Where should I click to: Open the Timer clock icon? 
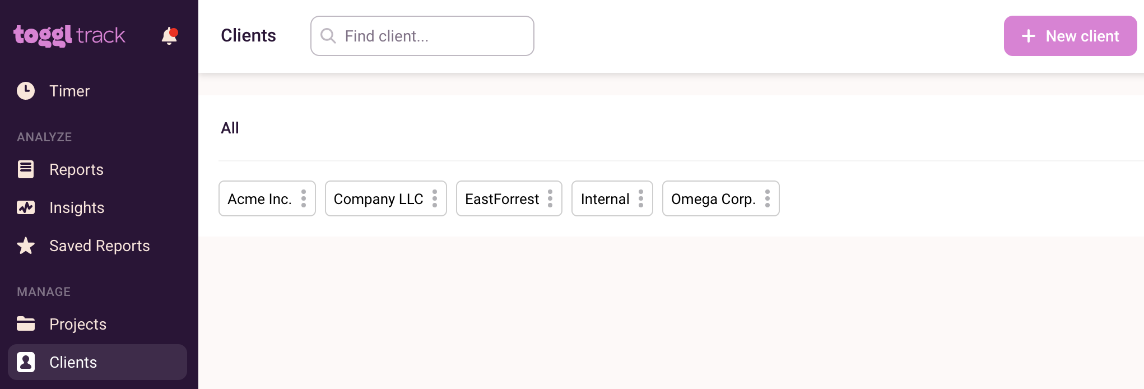coord(26,91)
